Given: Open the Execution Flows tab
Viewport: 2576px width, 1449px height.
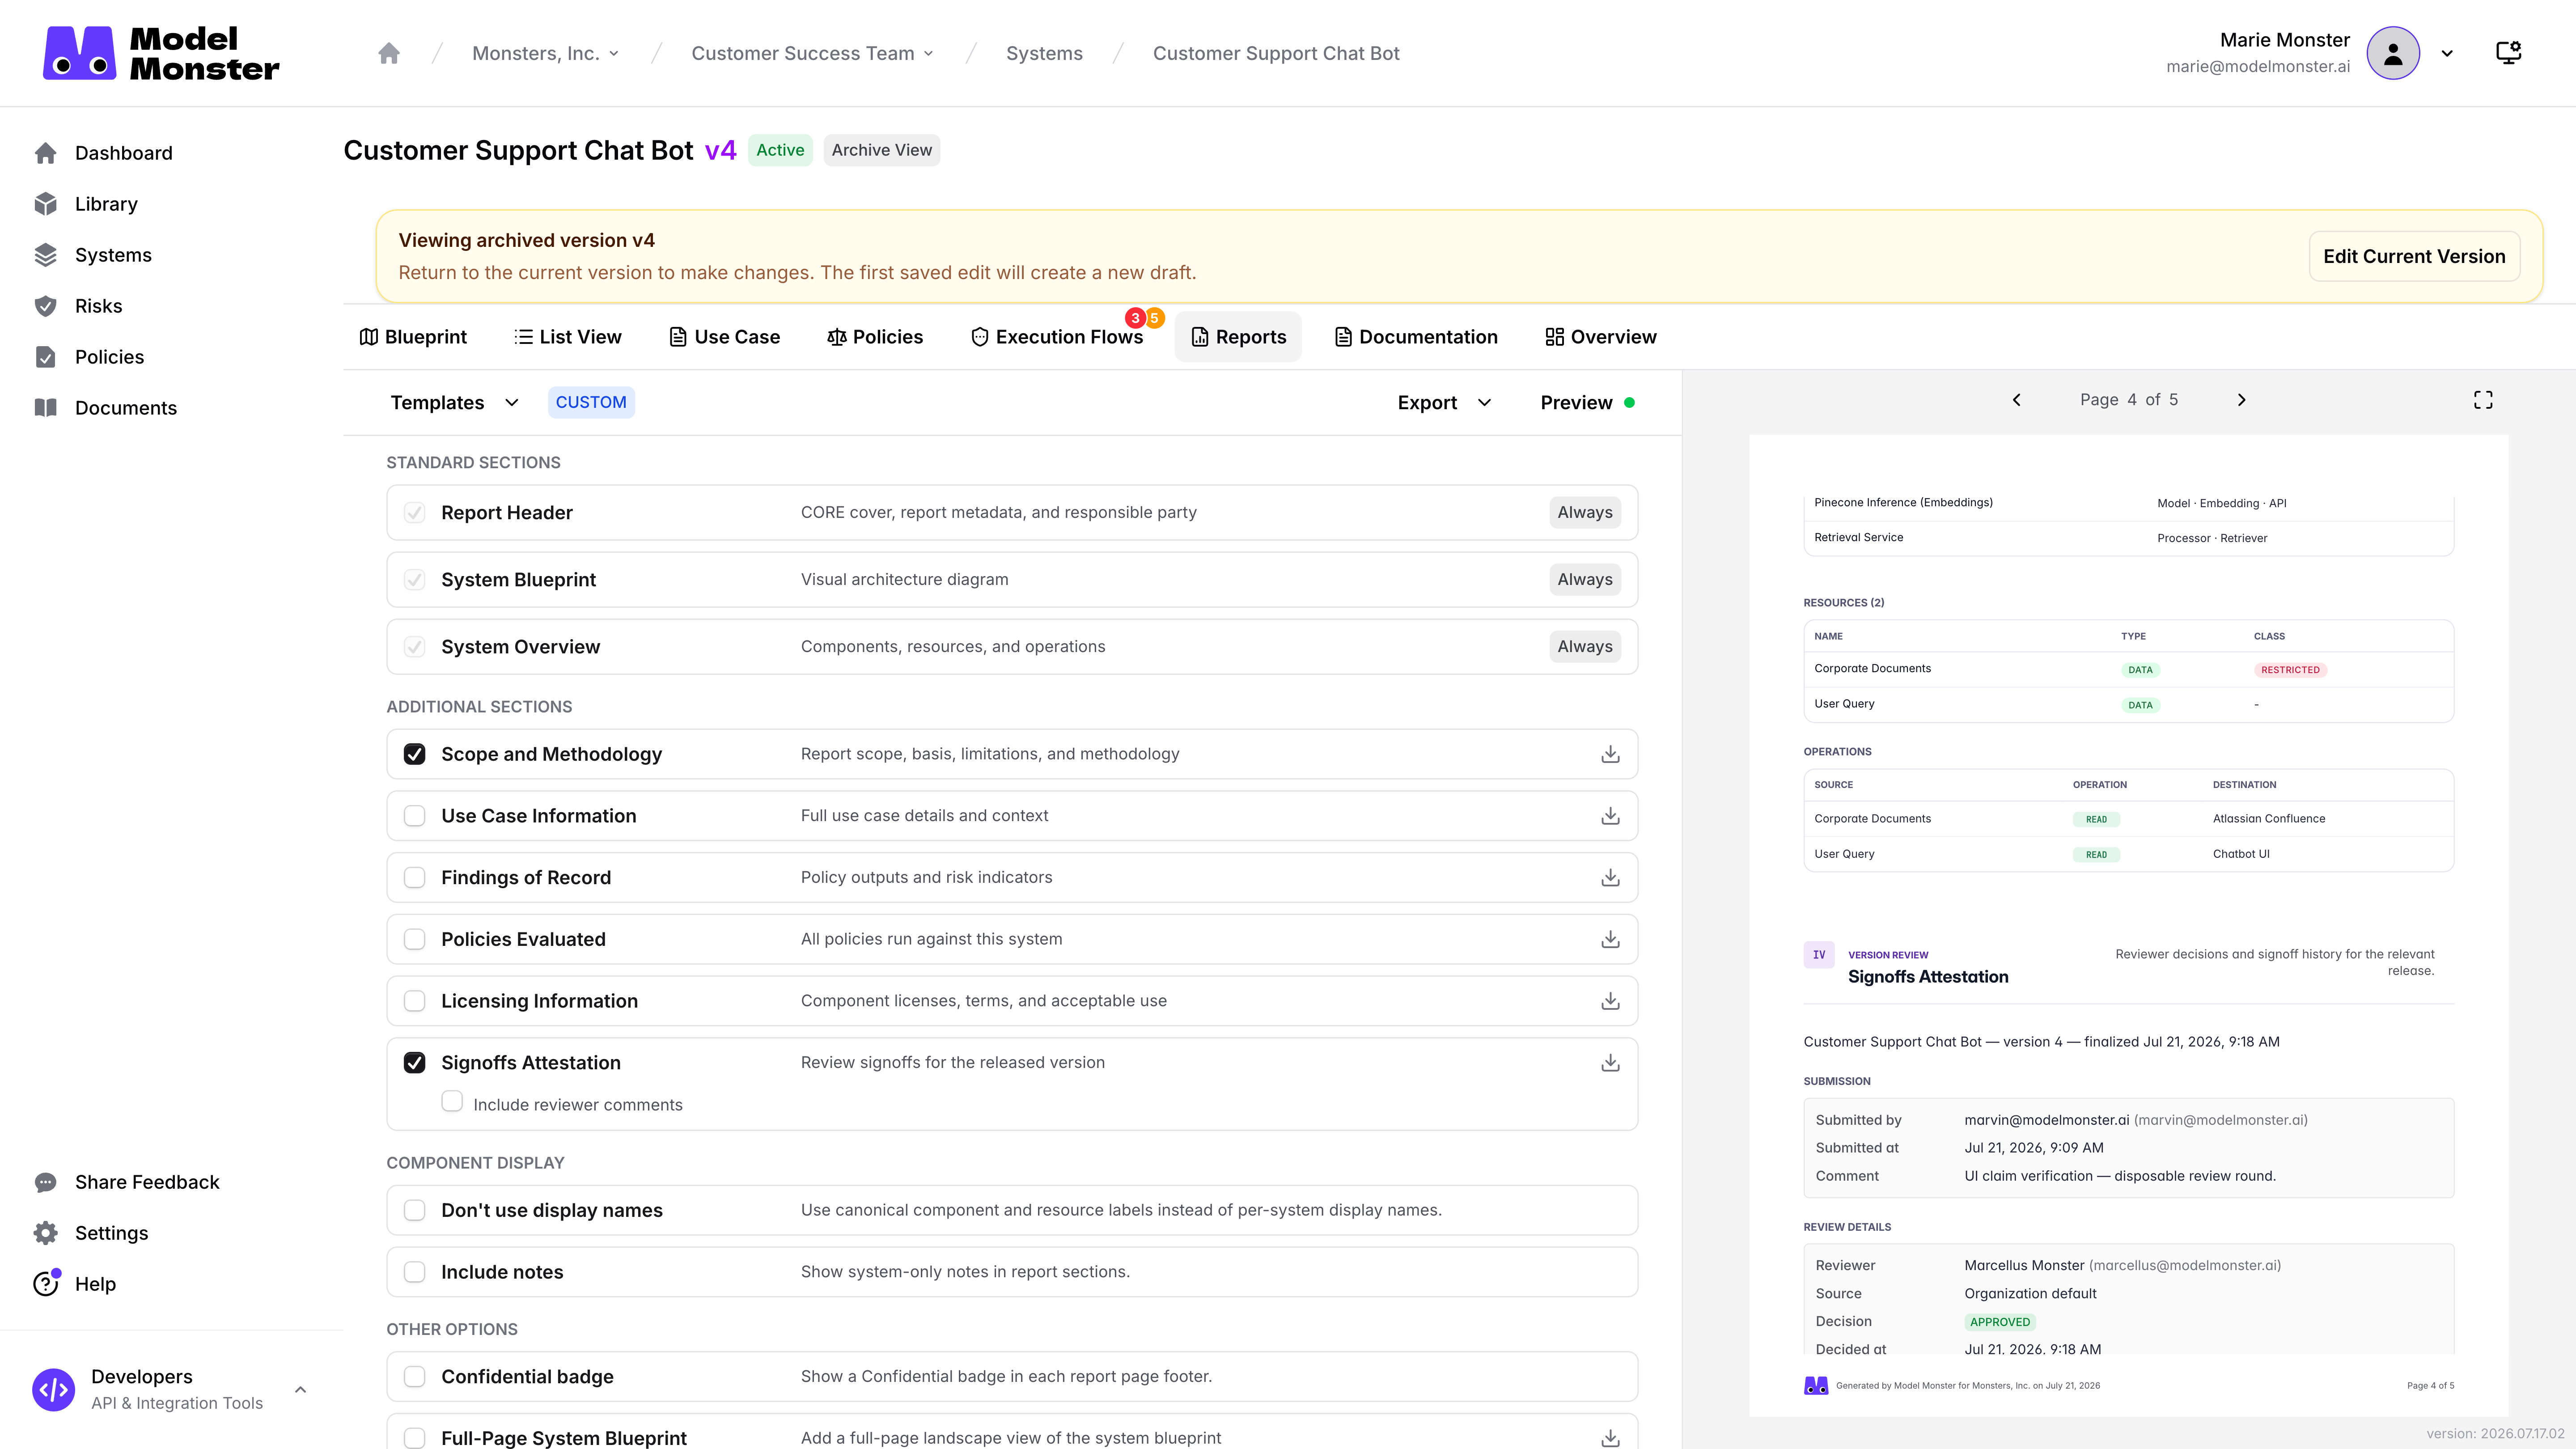Looking at the screenshot, I should (1057, 337).
